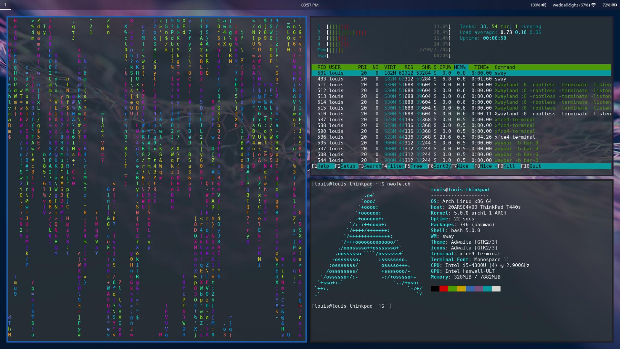Click the cyan swatch in neofetch palette
620x349 pixels.
487,289
